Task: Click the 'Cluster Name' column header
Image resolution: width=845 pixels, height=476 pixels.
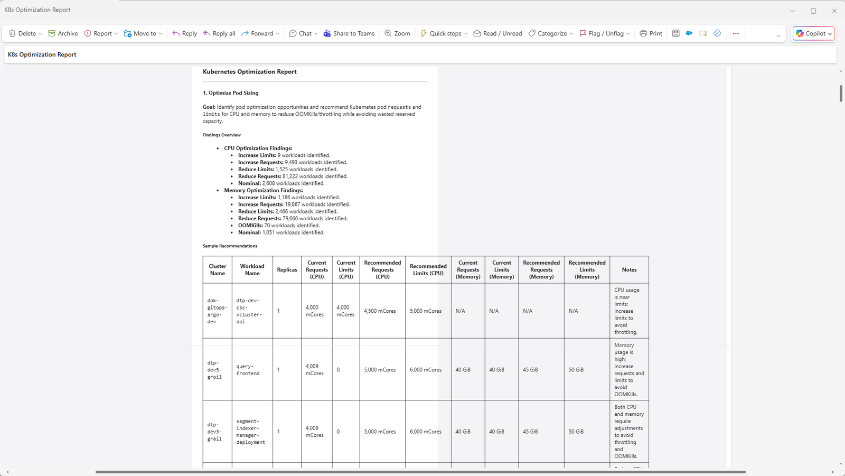Action: click(217, 270)
